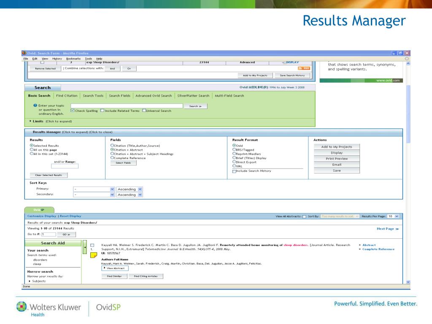Open the Primary sort key dropdown
Screen dimensions: 432x324
tap(94, 189)
